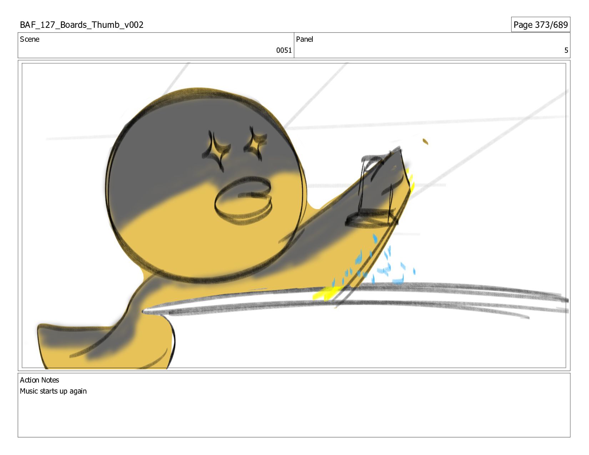Select the Scene label
Image resolution: width=589 pixels, height=455 pixels.
[x=30, y=39]
